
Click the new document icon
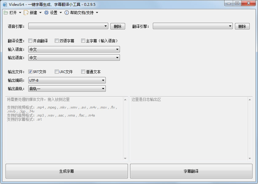click(26, 13)
